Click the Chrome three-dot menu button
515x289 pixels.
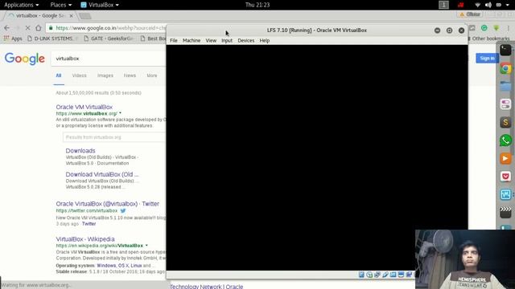tap(509, 28)
